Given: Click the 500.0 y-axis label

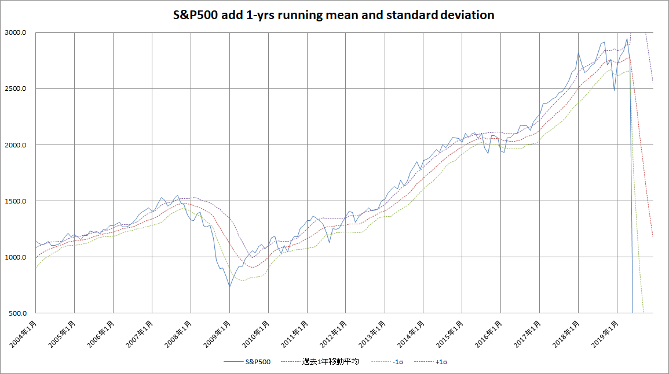Looking at the screenshot, I should [17, 313].
